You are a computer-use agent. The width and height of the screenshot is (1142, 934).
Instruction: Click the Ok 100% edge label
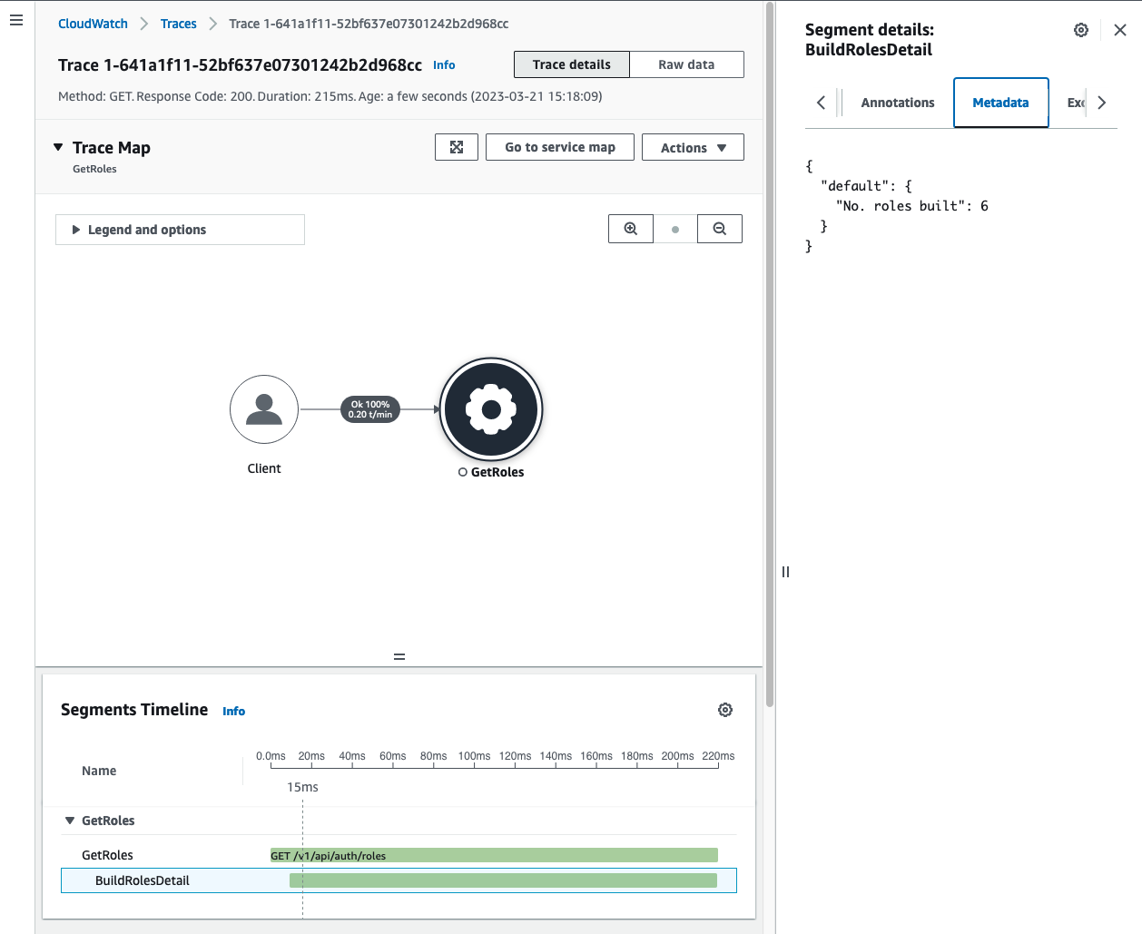point(370,409)
